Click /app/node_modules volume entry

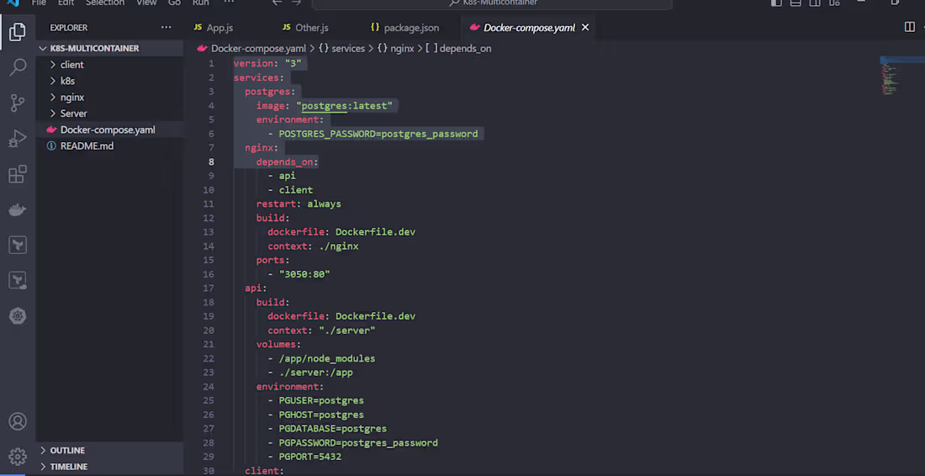coord(327,358)
